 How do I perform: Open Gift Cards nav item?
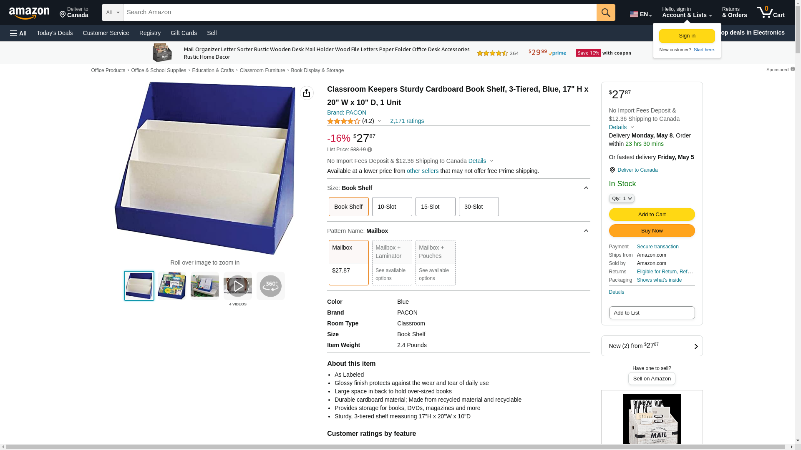click(184, 33)
